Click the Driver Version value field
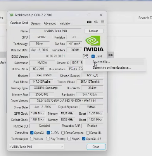Screen dimensions: 152x156 pyautogui.click(x=66, y=101)
